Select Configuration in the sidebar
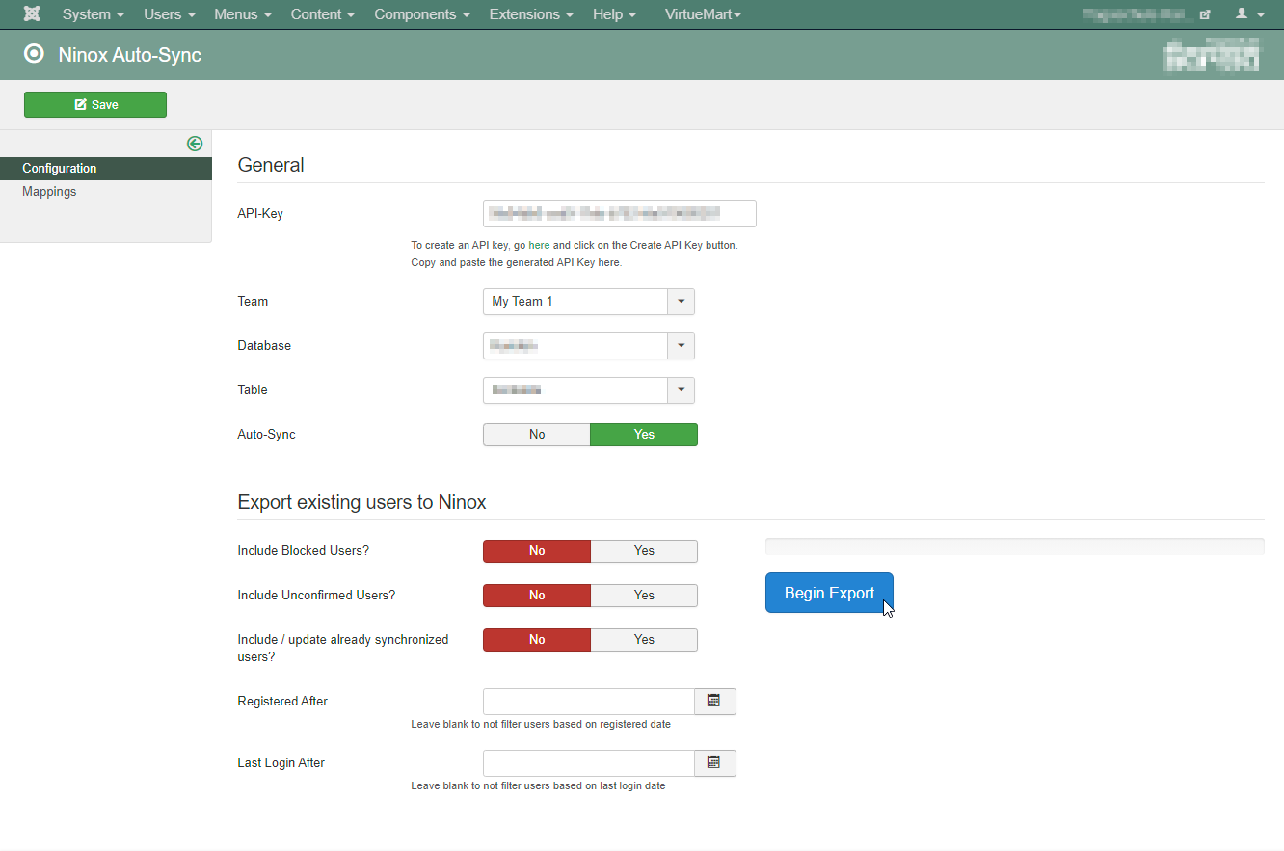This screenshot has width=1284, height=851. (x=106, y=169)
